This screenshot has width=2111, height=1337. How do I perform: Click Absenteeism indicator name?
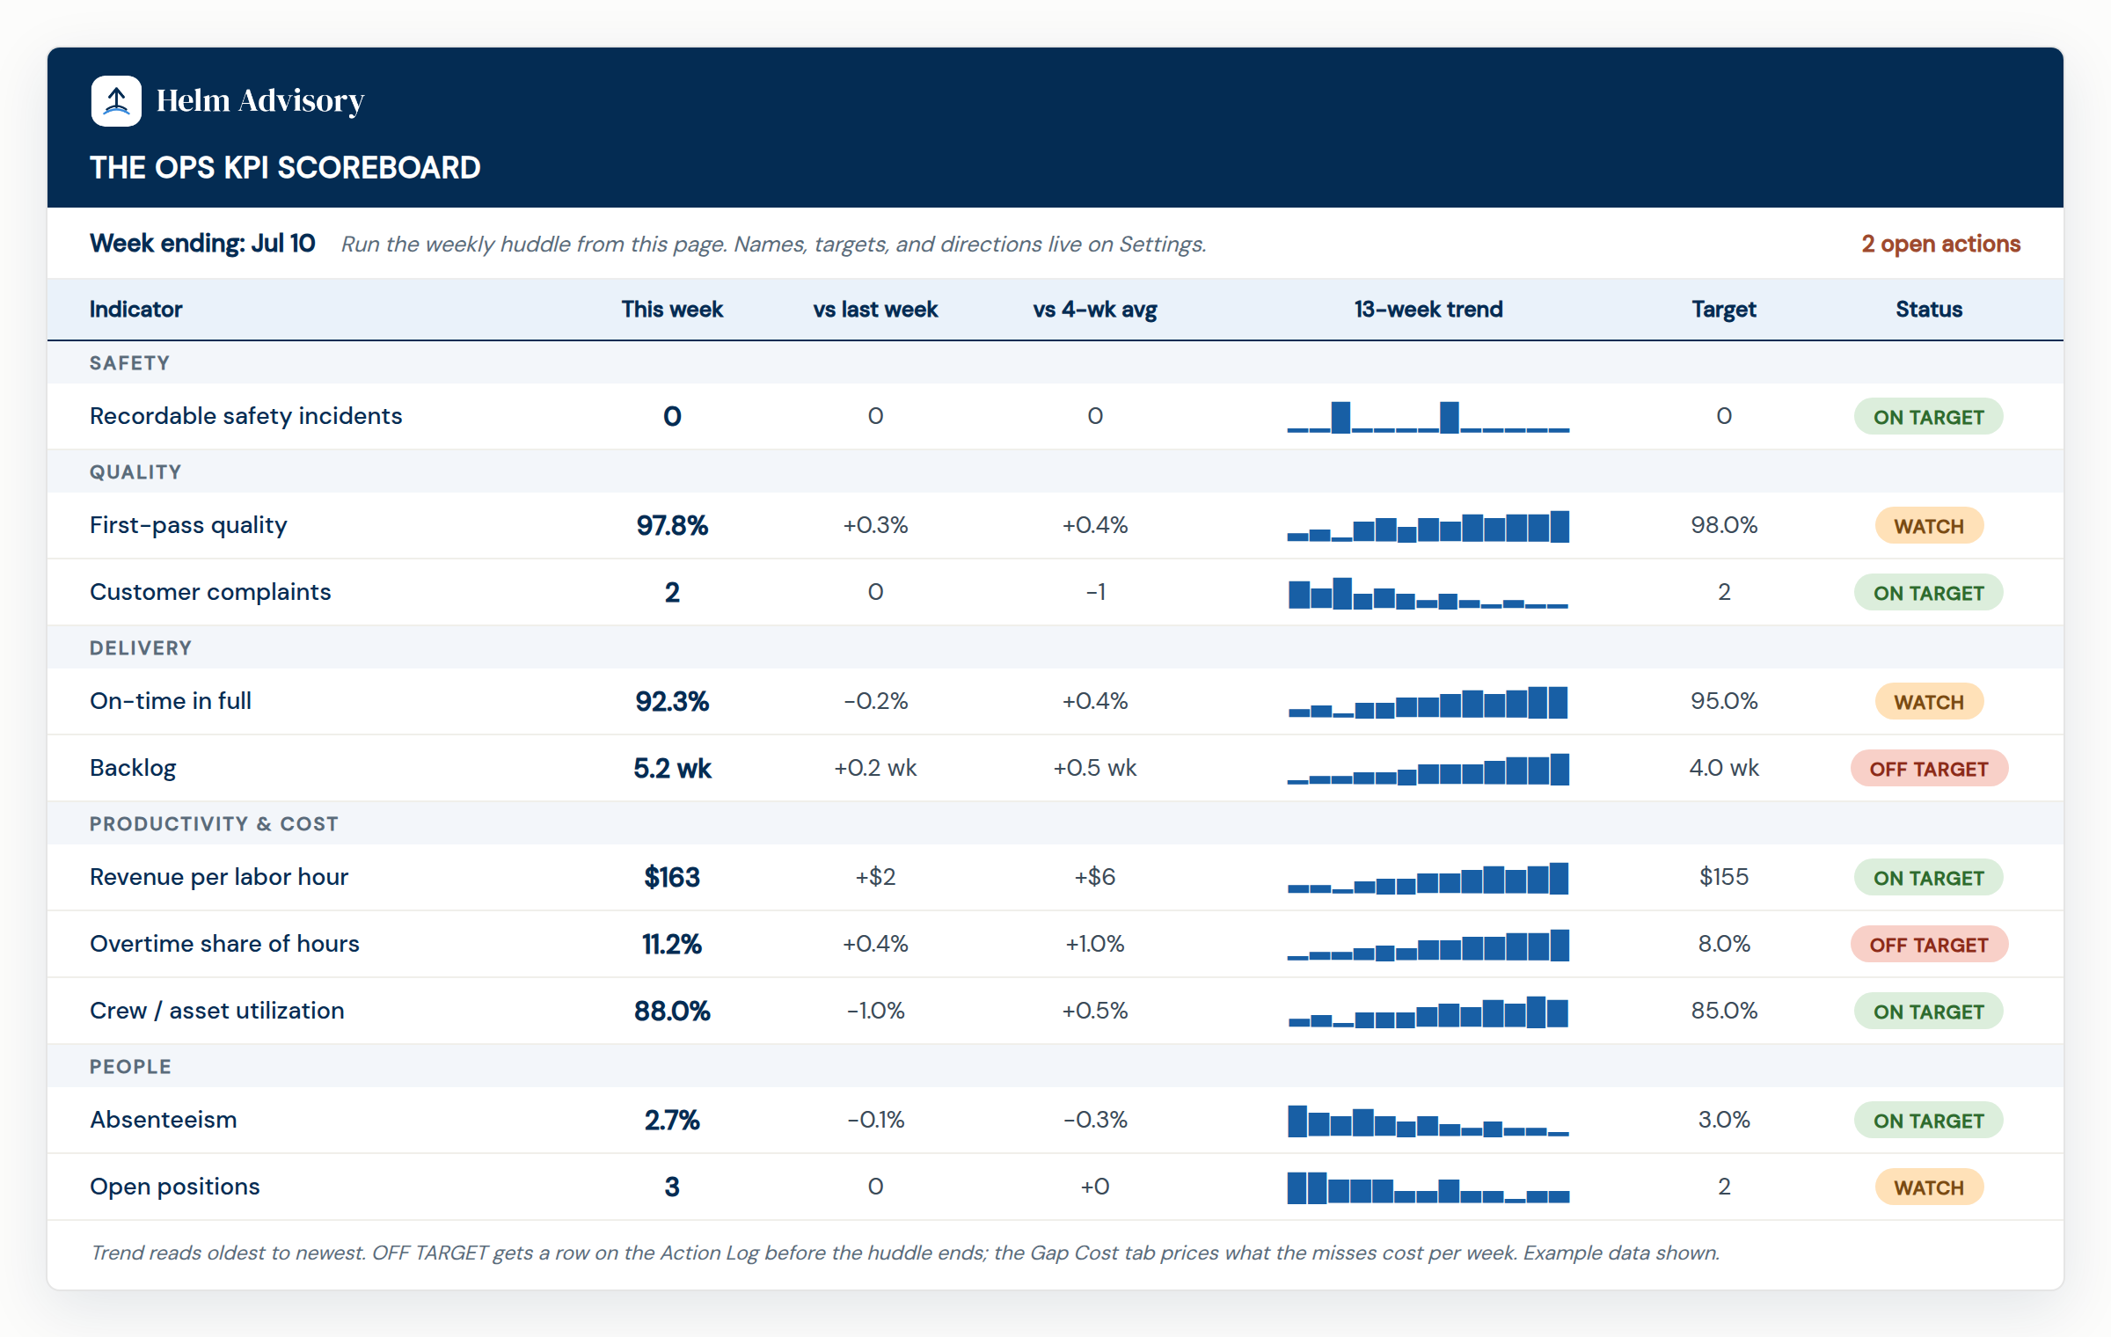coord(163,1120)
